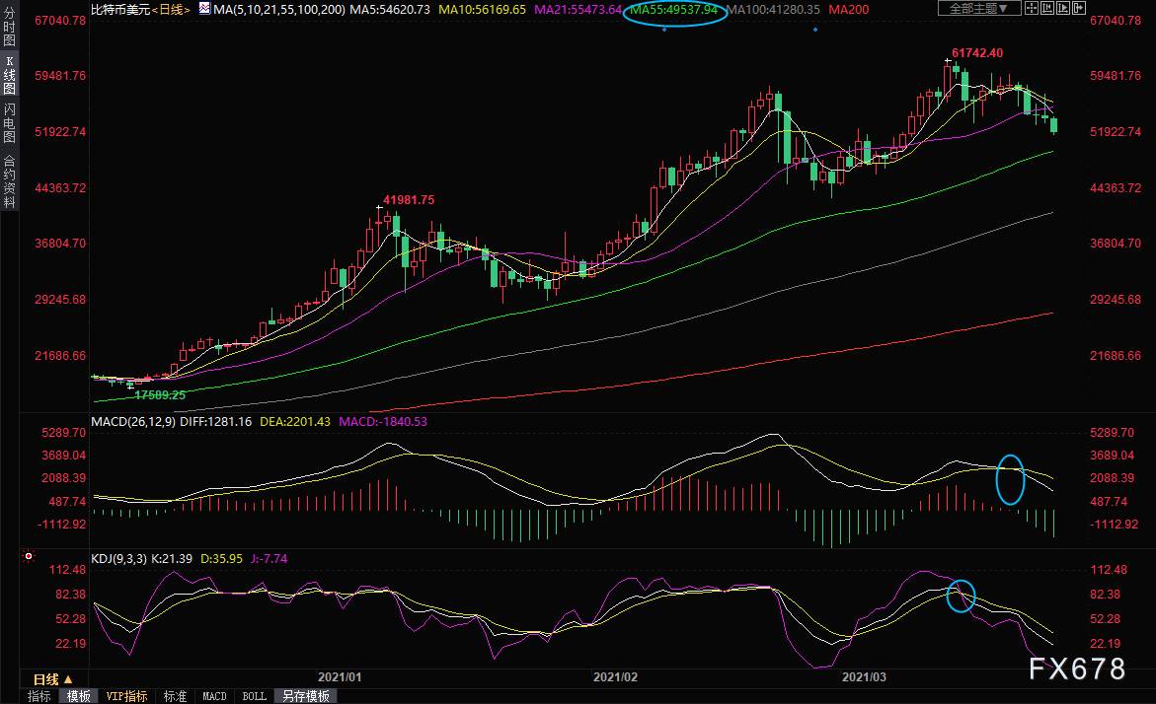Select the 标准 template

pos(175,696)
